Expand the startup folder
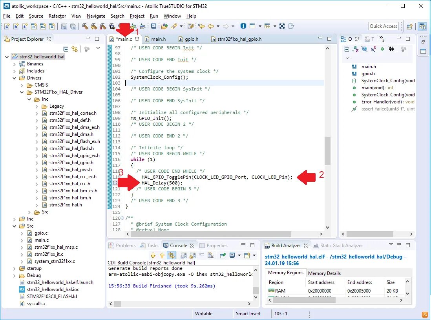The height and width of the screenshot is (320, 431). tap(14, 268)
